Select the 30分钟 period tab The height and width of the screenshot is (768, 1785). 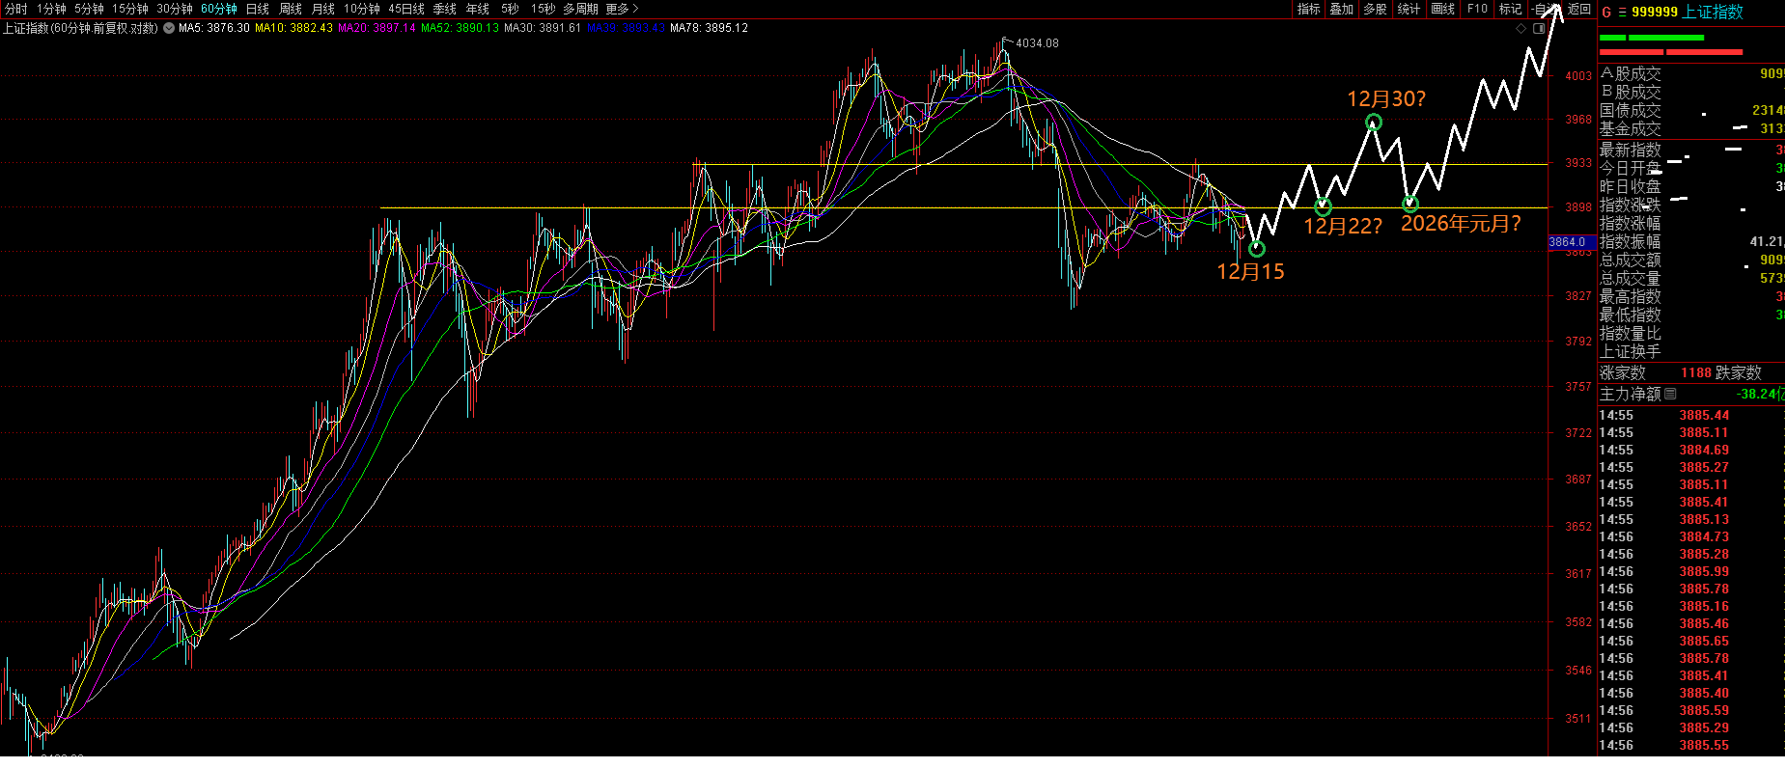tap(175, 9)
